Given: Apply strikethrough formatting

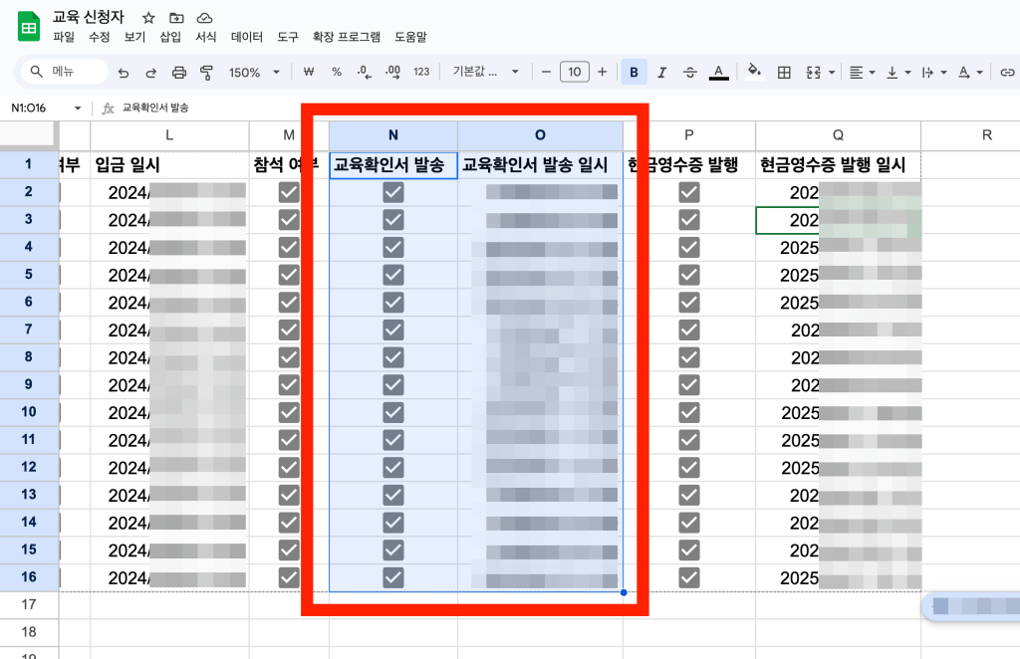Looking at the screenshot, I should point(689,73).
